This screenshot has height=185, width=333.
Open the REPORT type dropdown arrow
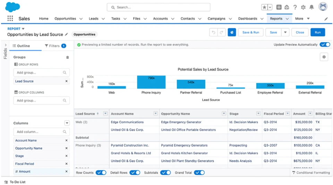pos(23,29)
